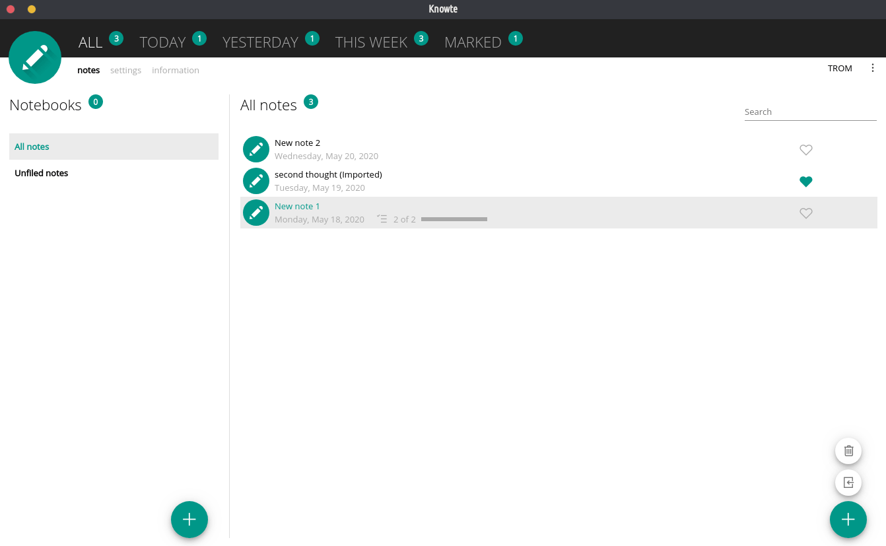Screen dimensions: 886x546
Task: Unmark second thought (Imported) heart
Action: tap(805, 182)
